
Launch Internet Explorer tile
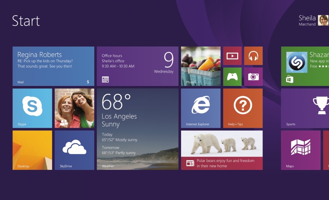[x=201, y=108]
